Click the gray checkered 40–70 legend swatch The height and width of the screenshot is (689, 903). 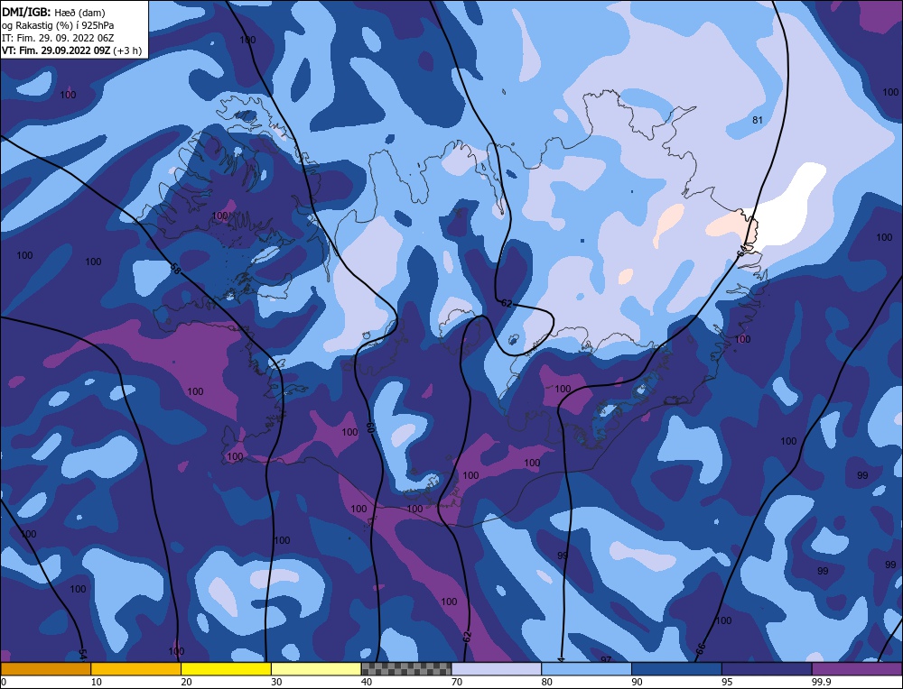(x=406, y=669)
